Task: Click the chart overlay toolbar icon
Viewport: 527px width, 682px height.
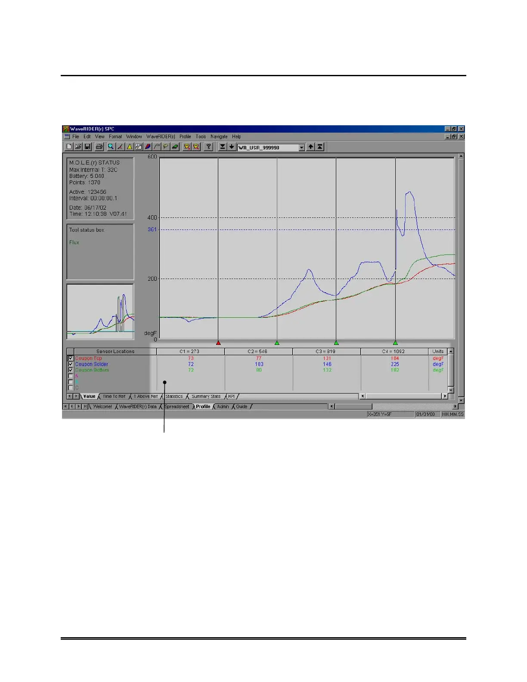Action: pyautogui.click(x=138, y=147)
